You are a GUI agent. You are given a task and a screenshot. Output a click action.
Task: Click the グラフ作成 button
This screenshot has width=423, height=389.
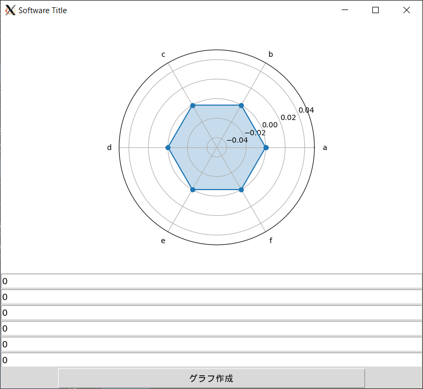tap(211, 378)
